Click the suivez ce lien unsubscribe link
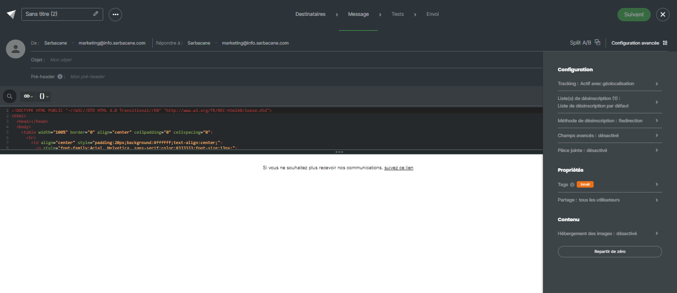The height and width of the screenshot is (293, 677). pyautogui.click(x=399, y=167)
